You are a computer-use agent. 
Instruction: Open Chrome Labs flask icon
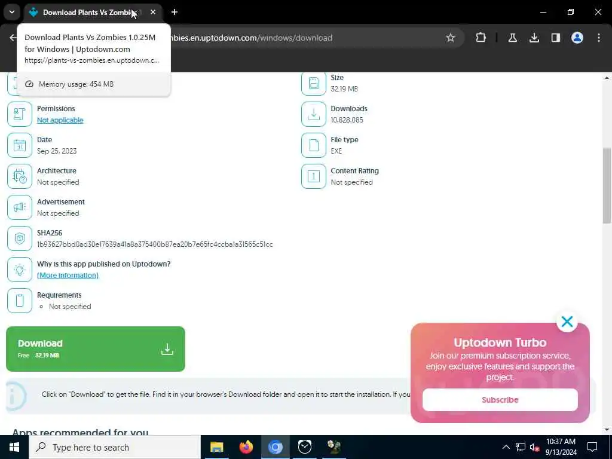(512, 38)
